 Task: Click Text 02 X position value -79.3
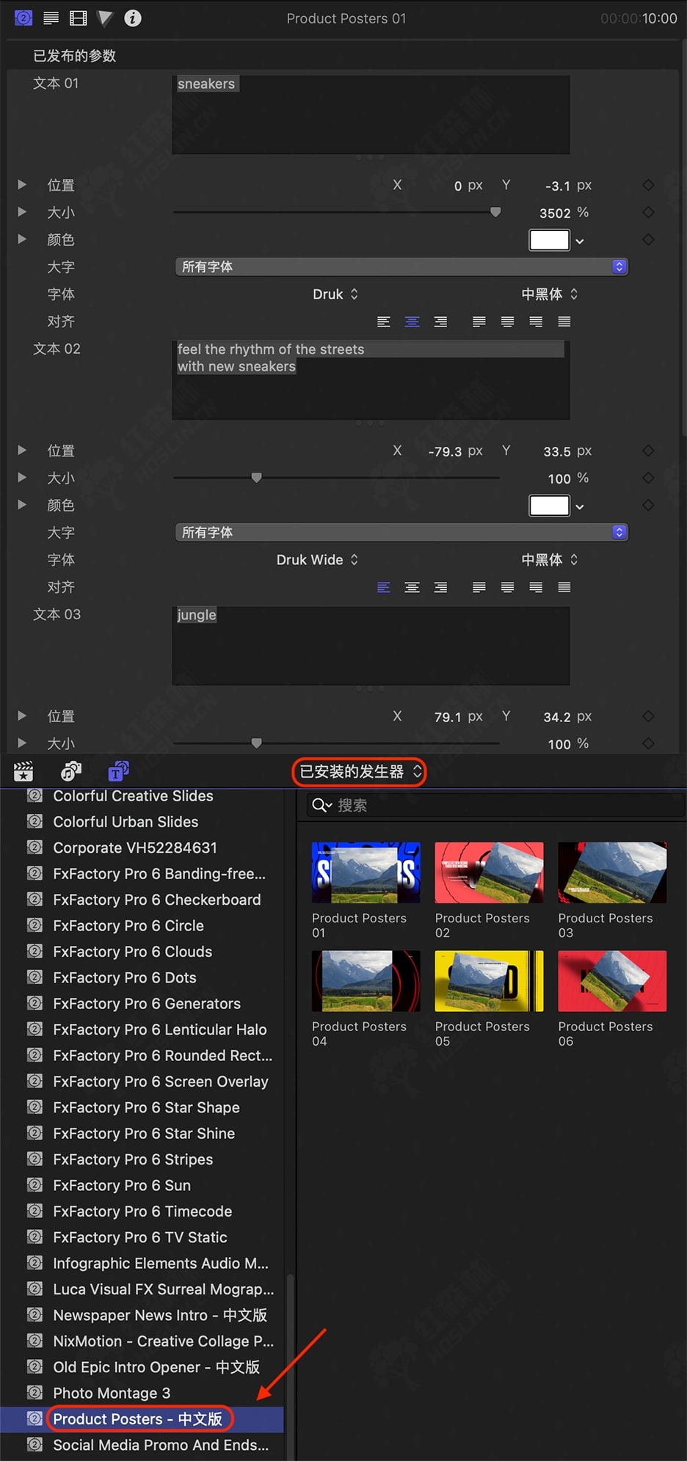[x=445, y=451]
